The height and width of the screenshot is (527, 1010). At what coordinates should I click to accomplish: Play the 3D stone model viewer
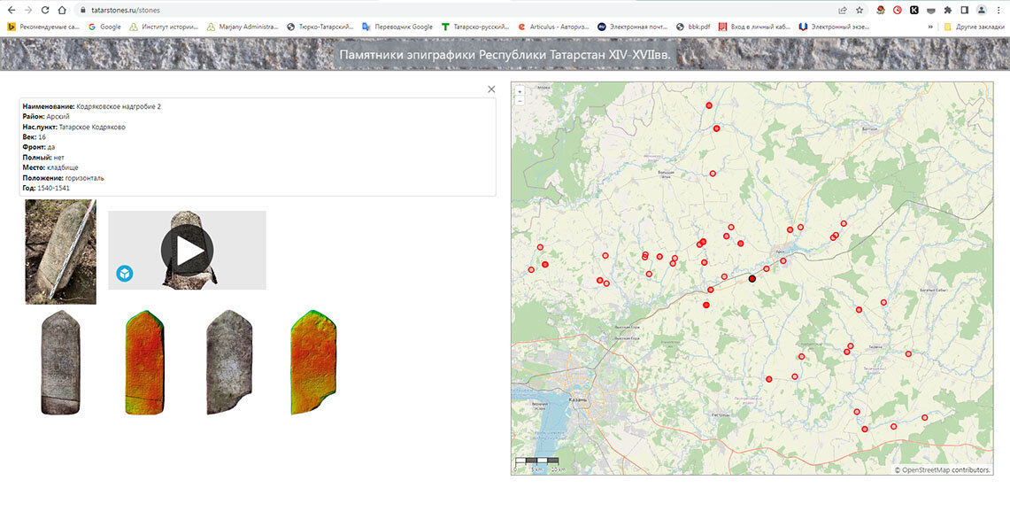(x=187, y=251)
